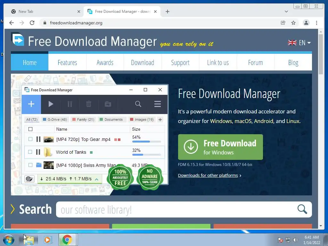This screenshot has width=328, height=246.
Task: Share this page via share icon
Action: [x=283, y=23]
